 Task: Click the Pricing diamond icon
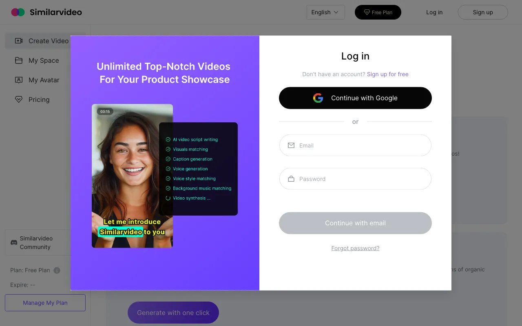point(19,99)
